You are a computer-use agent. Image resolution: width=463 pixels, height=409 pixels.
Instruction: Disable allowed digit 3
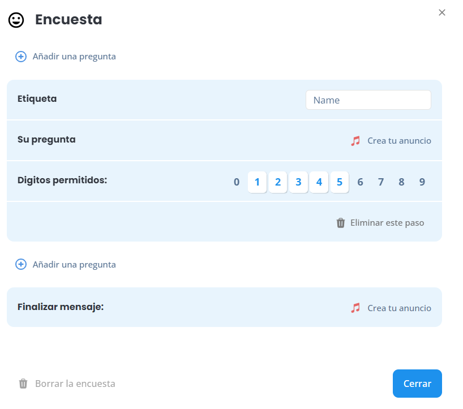(298, 182)
